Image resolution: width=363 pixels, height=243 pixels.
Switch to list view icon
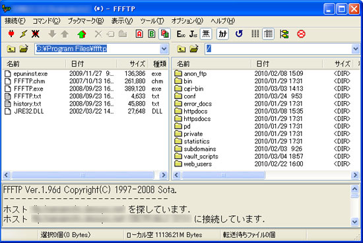pos(255,34)
